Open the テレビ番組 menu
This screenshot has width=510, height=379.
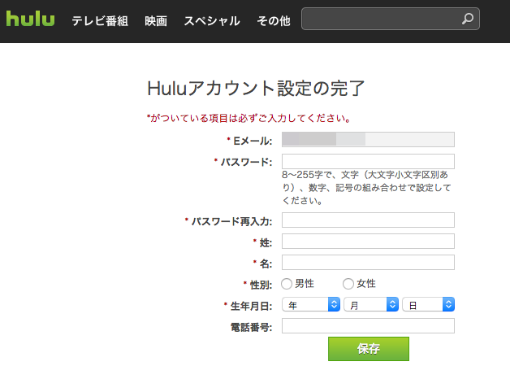click(x=100, y=21)
